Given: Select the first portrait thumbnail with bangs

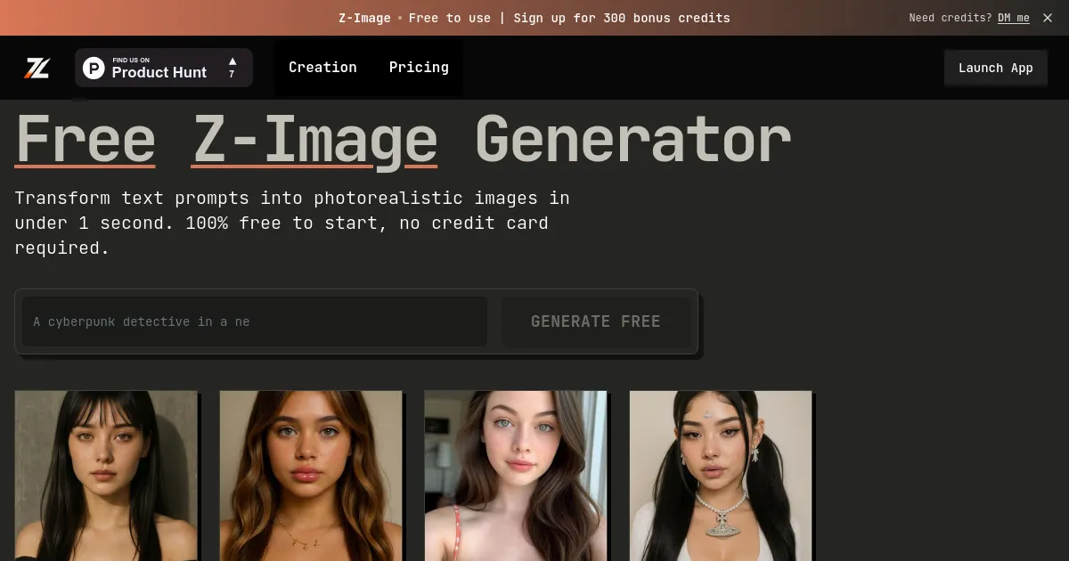Looking at the screenshot, I should pyautogui.click(x=106, y=476).
